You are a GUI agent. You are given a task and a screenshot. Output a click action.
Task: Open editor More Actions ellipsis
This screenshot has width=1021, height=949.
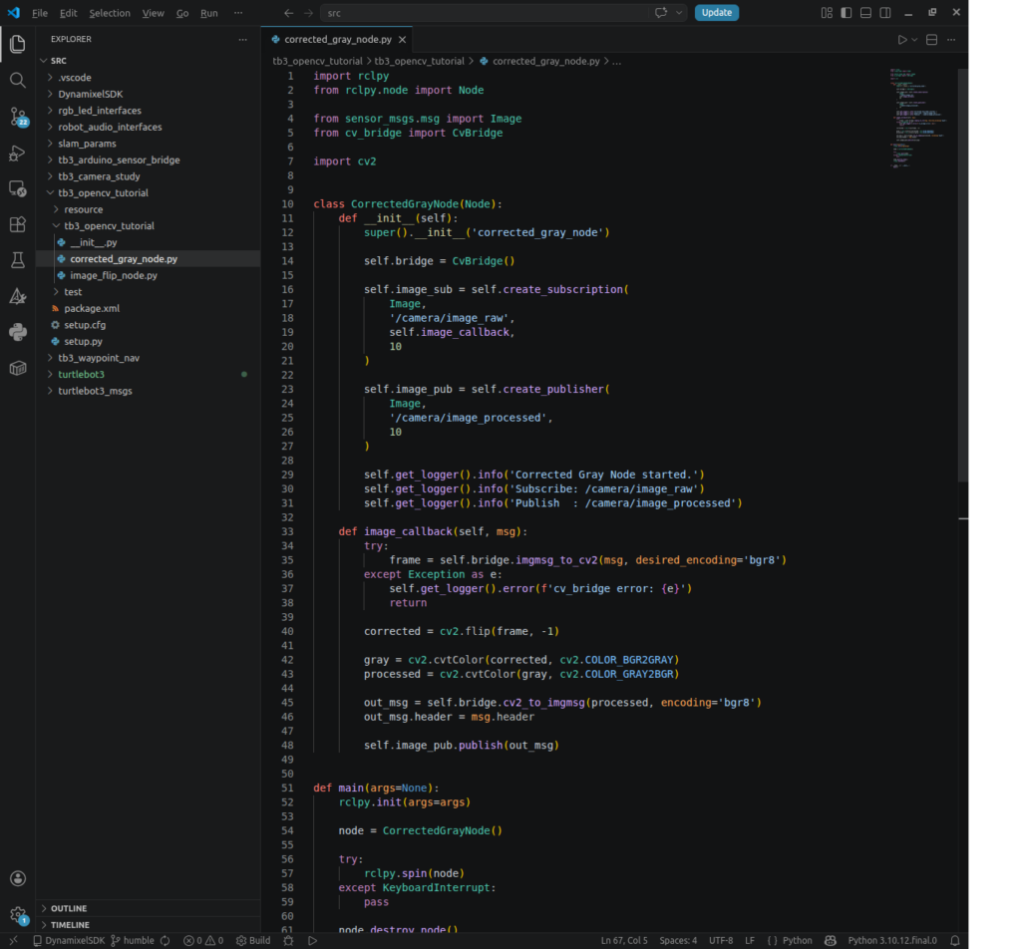click(951, 40)
